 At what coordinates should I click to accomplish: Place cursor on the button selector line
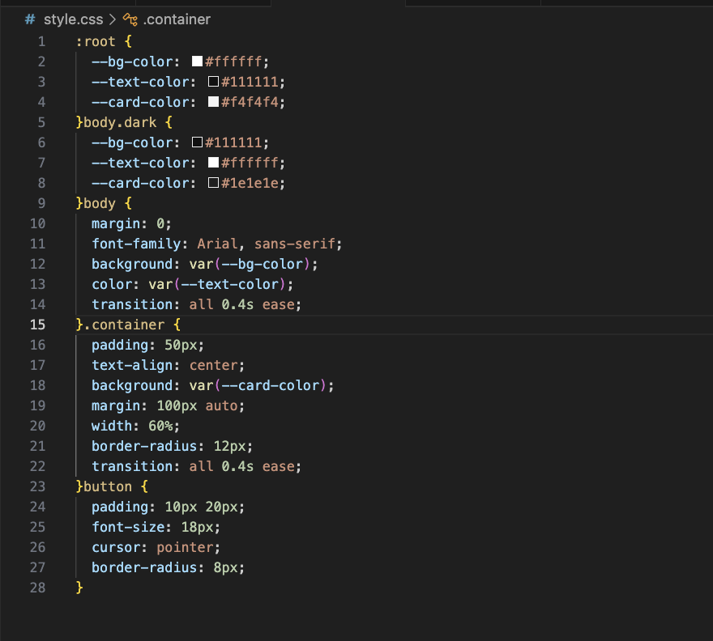click(x=107, y=486)
